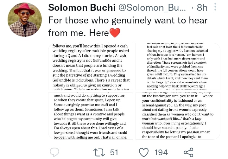This screenshot has width=228, height=159.
Task: View the like count of 194
Action: 161,152
